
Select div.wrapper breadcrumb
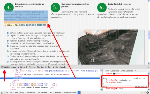click(31, 92)
